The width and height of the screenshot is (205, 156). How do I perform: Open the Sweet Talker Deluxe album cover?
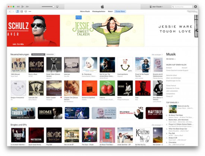[x=54, y=65]
